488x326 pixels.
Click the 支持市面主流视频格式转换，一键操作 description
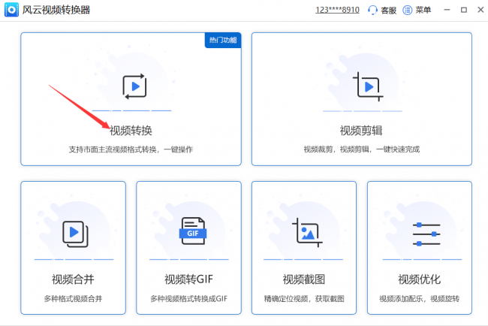[x=131, y=149]
